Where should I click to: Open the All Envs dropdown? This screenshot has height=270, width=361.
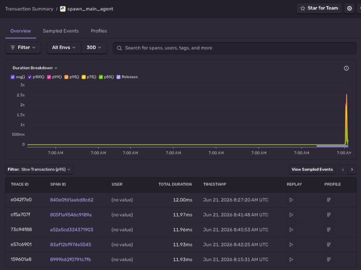click(x=64, y=48)
